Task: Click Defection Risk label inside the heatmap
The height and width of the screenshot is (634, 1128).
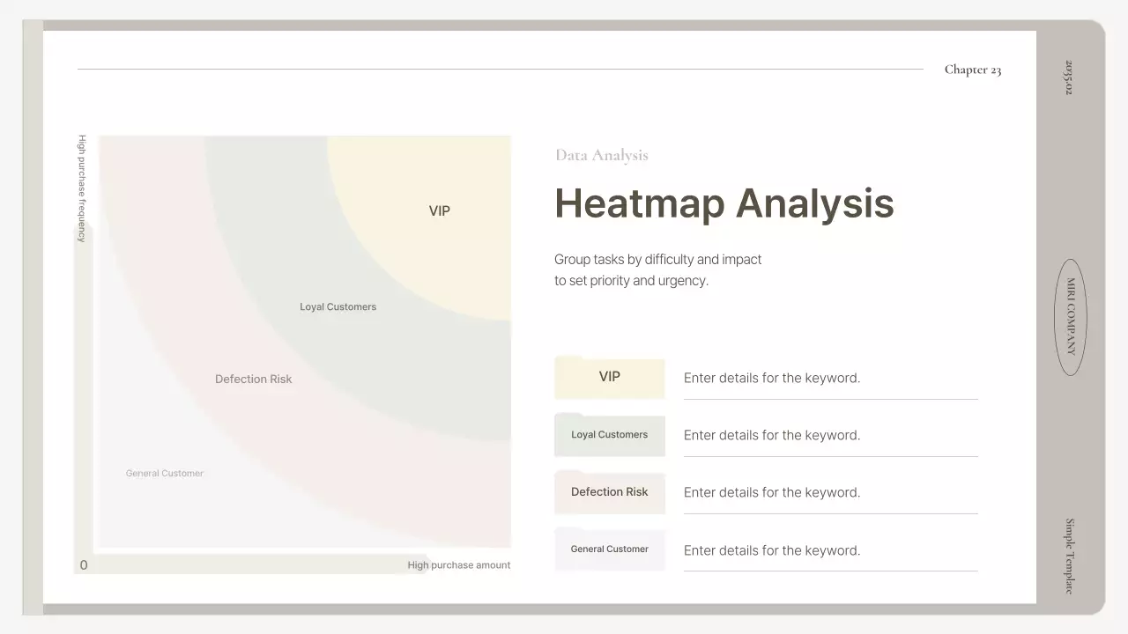Action: point(253,380)
